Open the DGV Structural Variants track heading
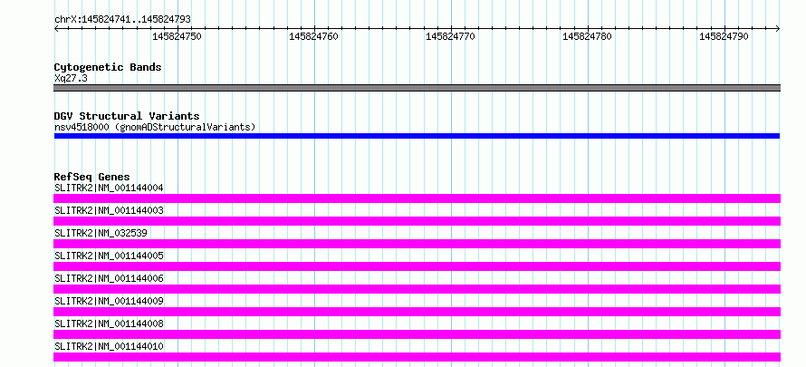 tap(127, 116)
